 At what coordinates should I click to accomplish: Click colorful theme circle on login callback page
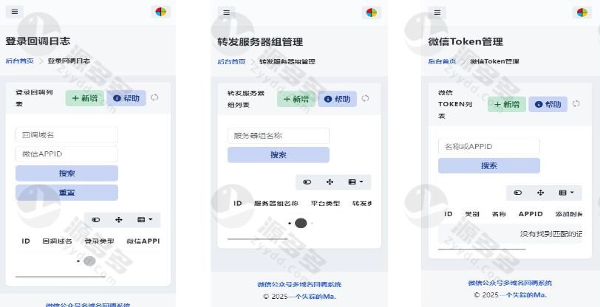coord(161,12)
